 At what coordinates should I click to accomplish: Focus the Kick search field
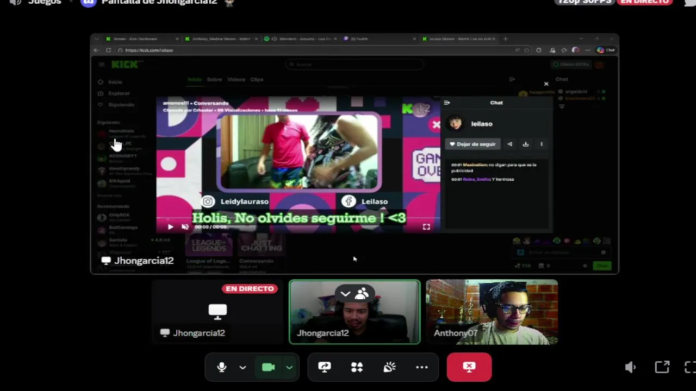click(355, 65)
